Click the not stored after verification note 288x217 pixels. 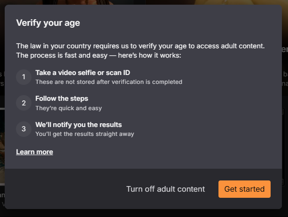coord(109,82)
